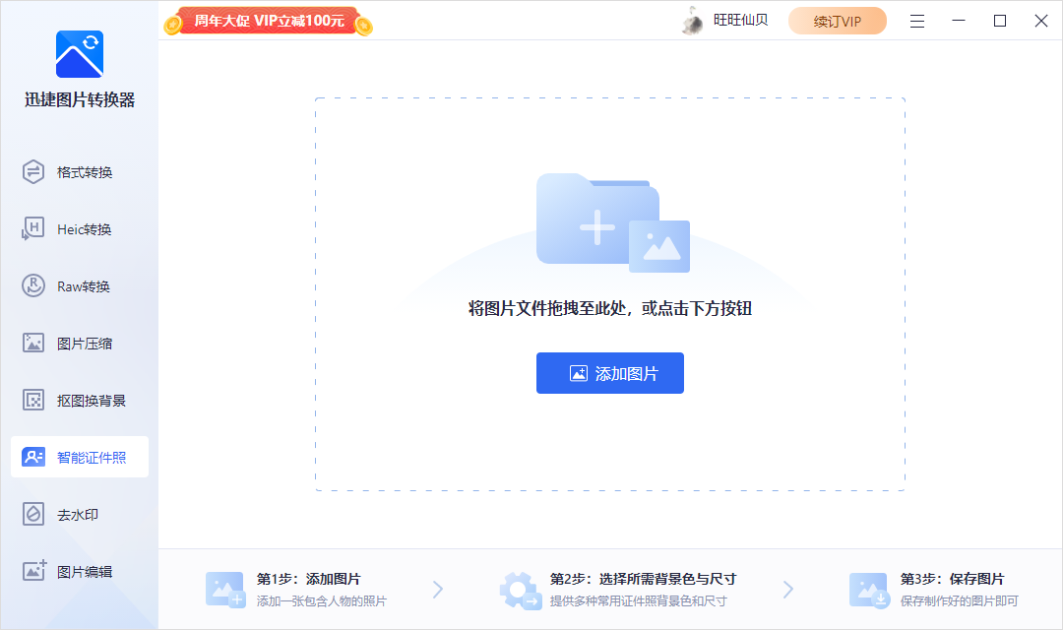Click the user avatar picture
The image size is (1063, 630).
tap(693, 21)
